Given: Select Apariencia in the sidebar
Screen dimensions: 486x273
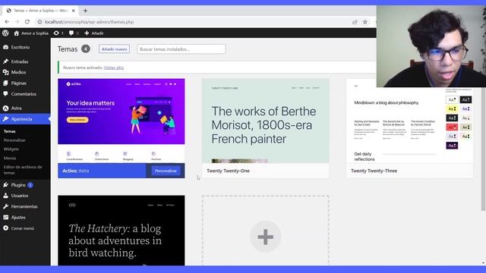Looking at the screenshot, I should [x=25, y=119].
